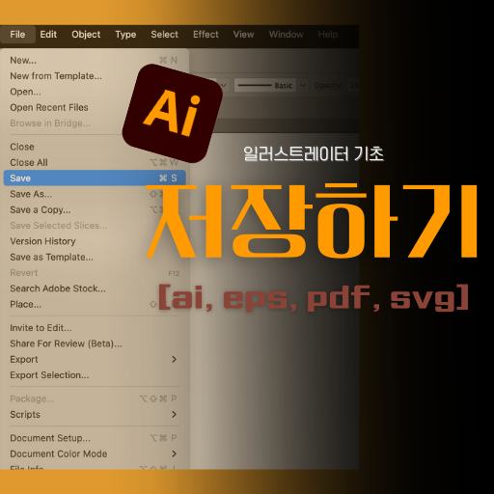Expand Export submenu arrow
494x494 pixels.
pyautogui.click(x=174, y=359)
